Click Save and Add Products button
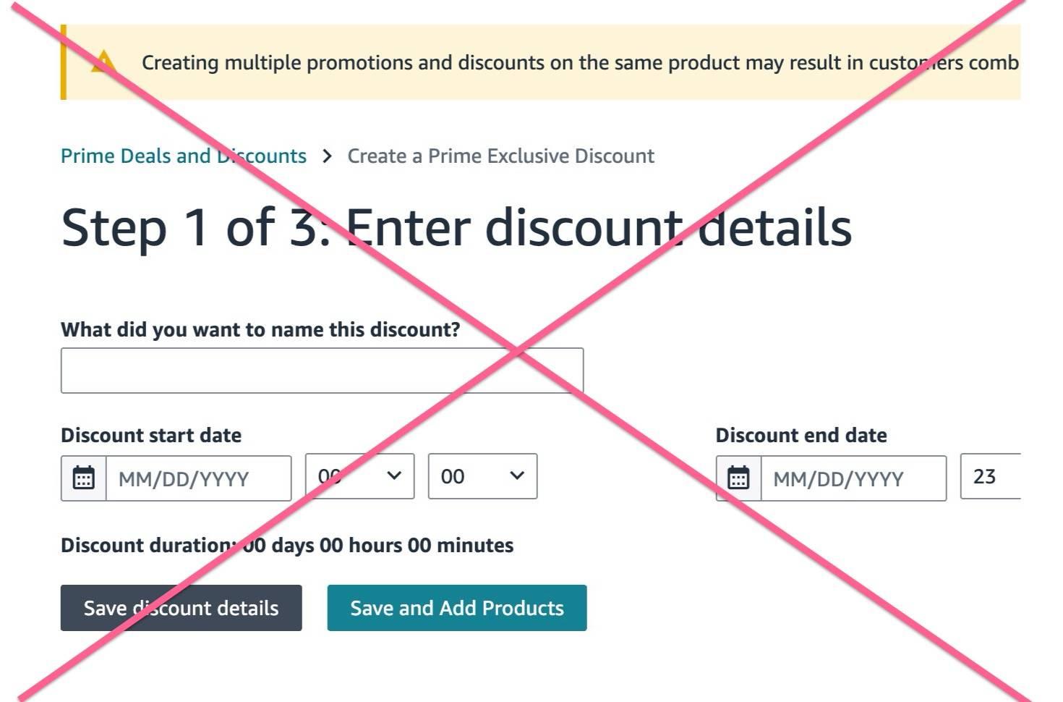The width and height of the screenshot is (1063, 702). click(x=457, y=608)
